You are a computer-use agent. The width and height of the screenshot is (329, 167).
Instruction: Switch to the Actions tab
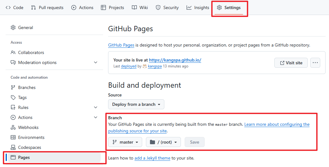click(82, 7)
